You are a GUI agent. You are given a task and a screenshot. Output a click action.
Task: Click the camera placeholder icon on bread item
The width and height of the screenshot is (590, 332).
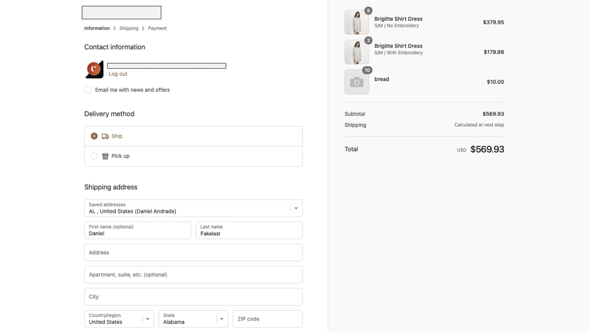point(356,82)
